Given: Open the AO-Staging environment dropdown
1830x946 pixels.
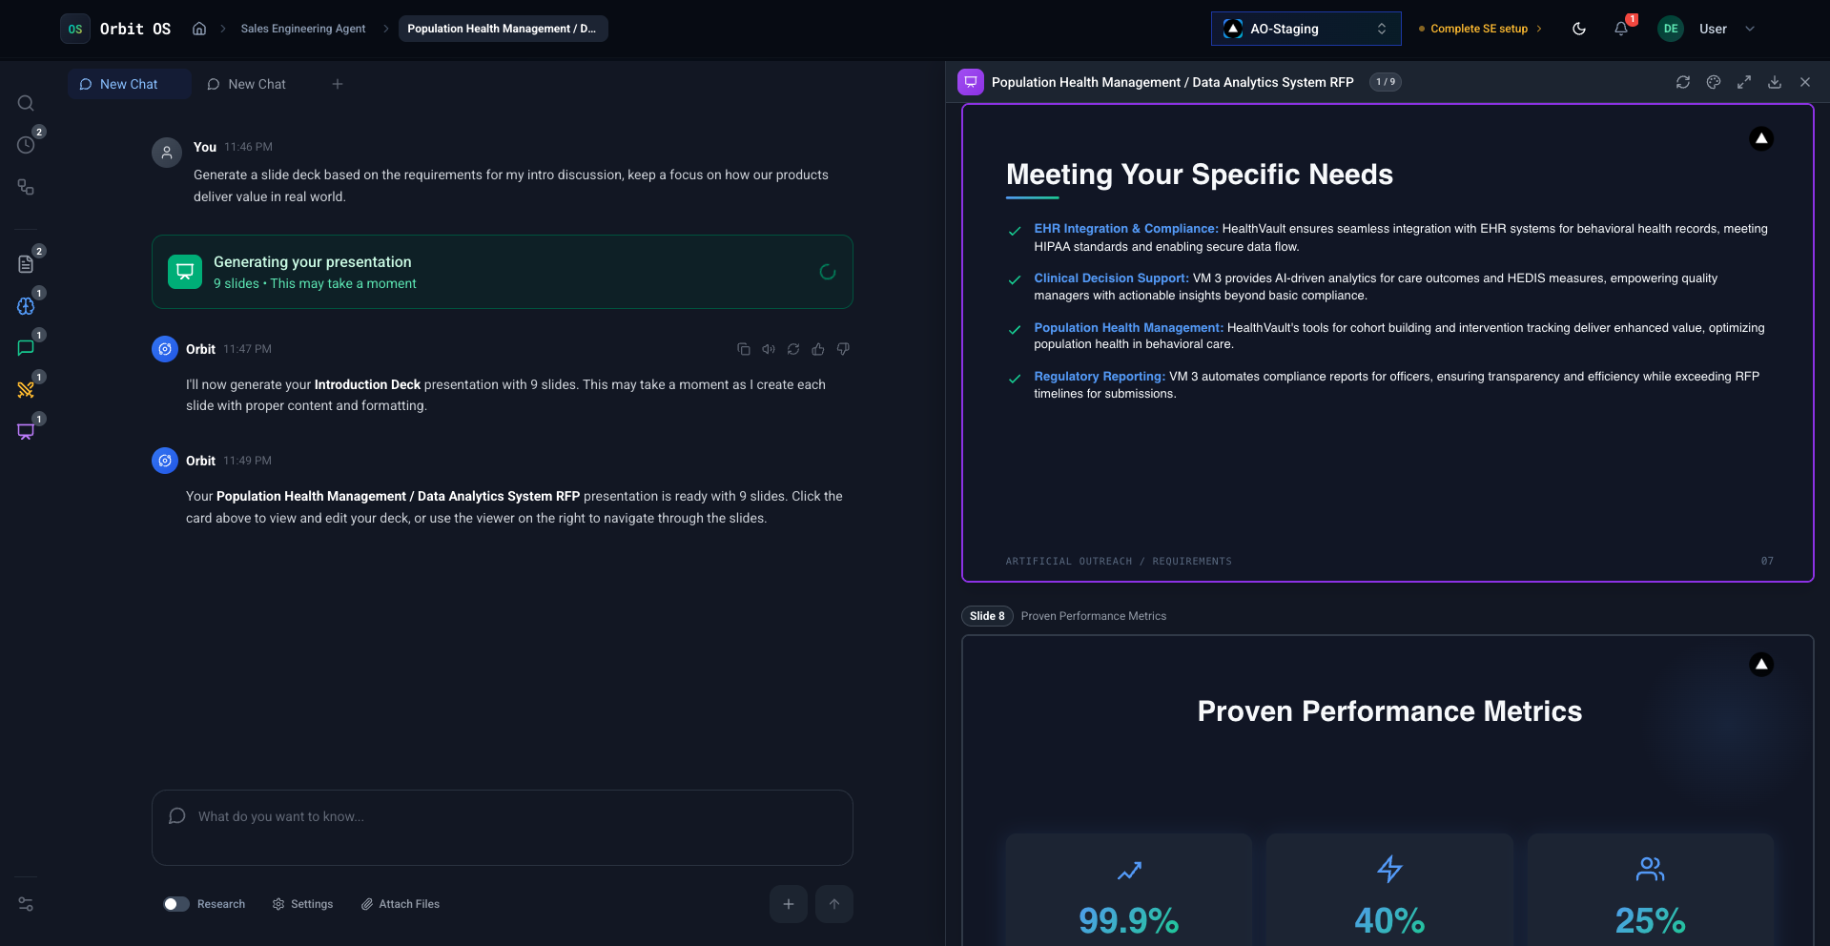Looking at the screenshot, I should (1305, 29).
